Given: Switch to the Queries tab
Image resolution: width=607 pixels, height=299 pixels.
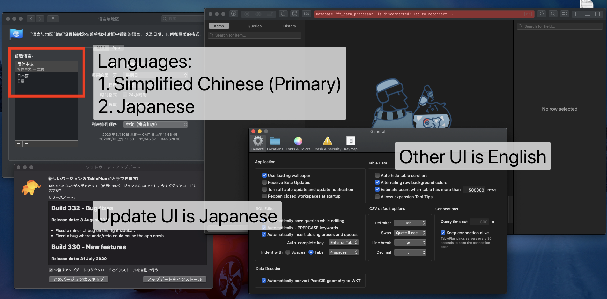Looking at the screenshot, I should coord(254,26).
